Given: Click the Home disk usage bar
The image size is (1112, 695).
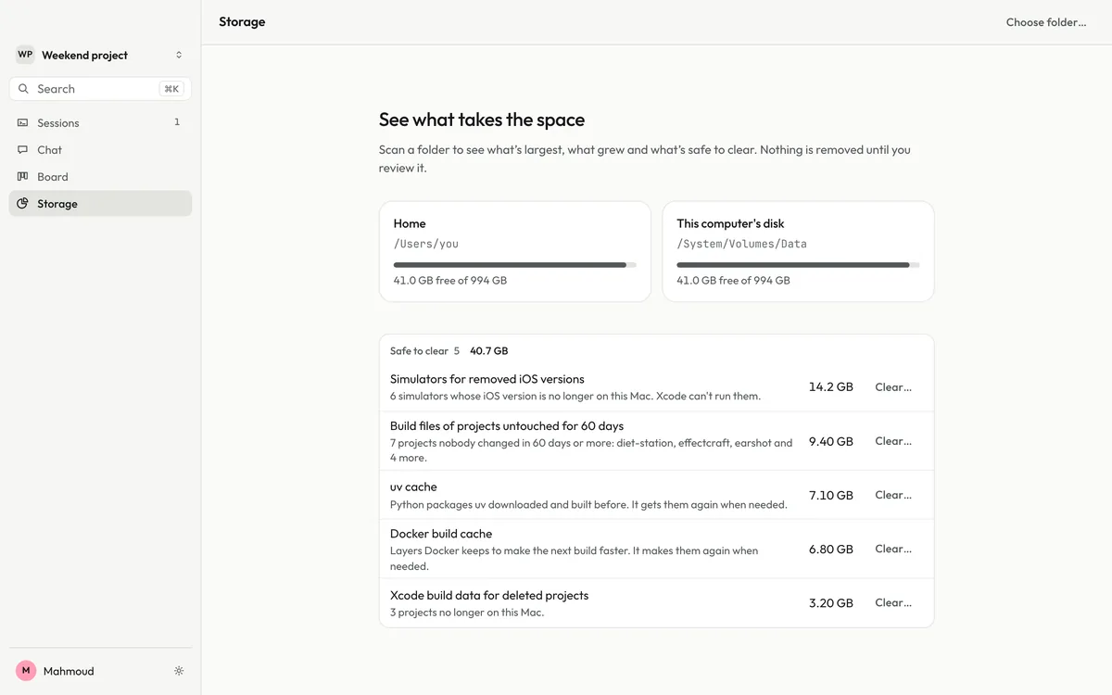Looking at the screenshot, I should point(515,265).
